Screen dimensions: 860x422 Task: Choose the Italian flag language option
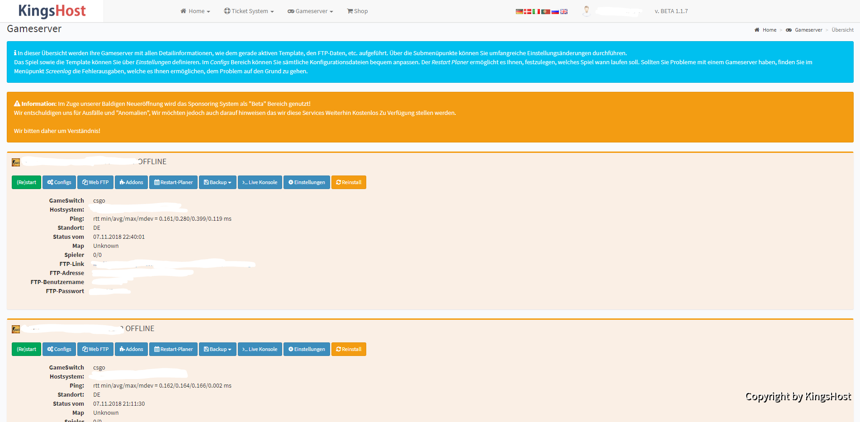(x=536, y=11)
